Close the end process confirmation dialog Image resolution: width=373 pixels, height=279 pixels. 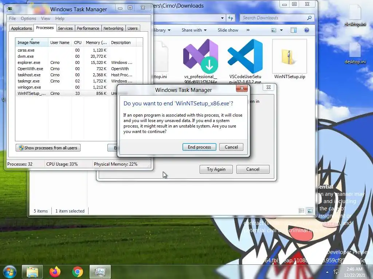click(x=242, y=88)
